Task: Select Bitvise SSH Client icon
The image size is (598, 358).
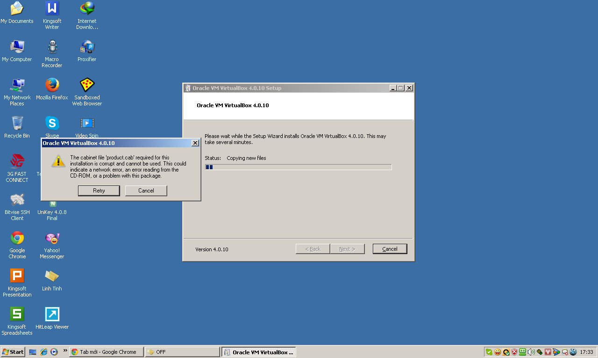Action: pyautogui.click(x=17, y=207)
